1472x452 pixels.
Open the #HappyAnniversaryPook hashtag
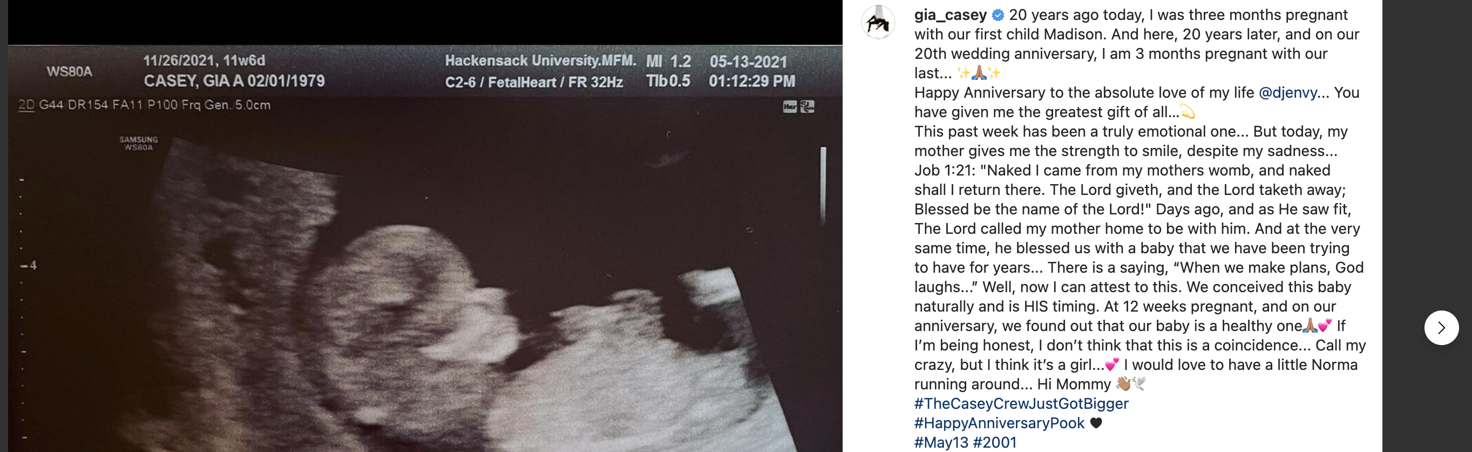999,423
